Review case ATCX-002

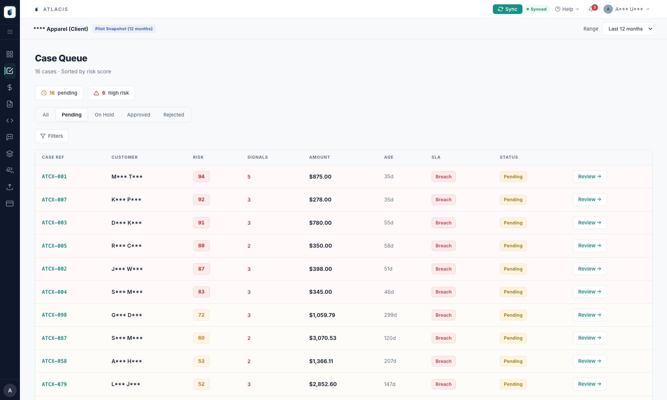590,269
